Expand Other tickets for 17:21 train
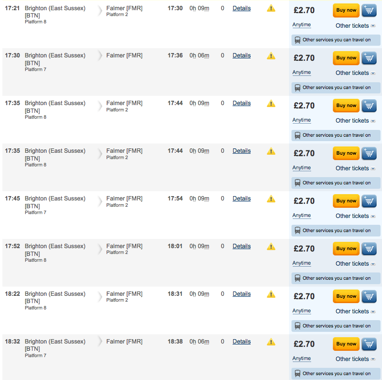This screenshot has width=382, height=380. click(355, 26)
